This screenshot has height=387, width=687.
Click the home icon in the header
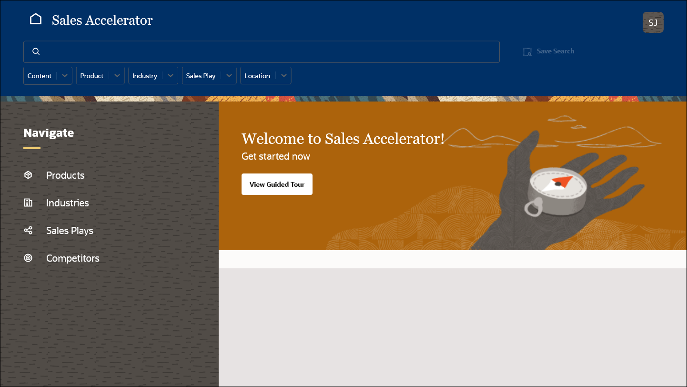(36, 18)
